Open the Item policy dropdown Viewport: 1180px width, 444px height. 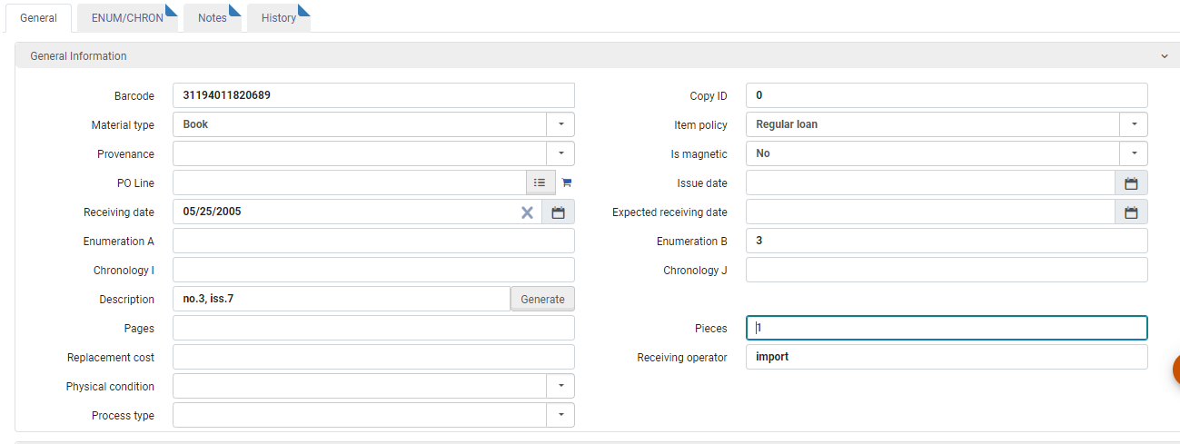(x=1134, y=124)
